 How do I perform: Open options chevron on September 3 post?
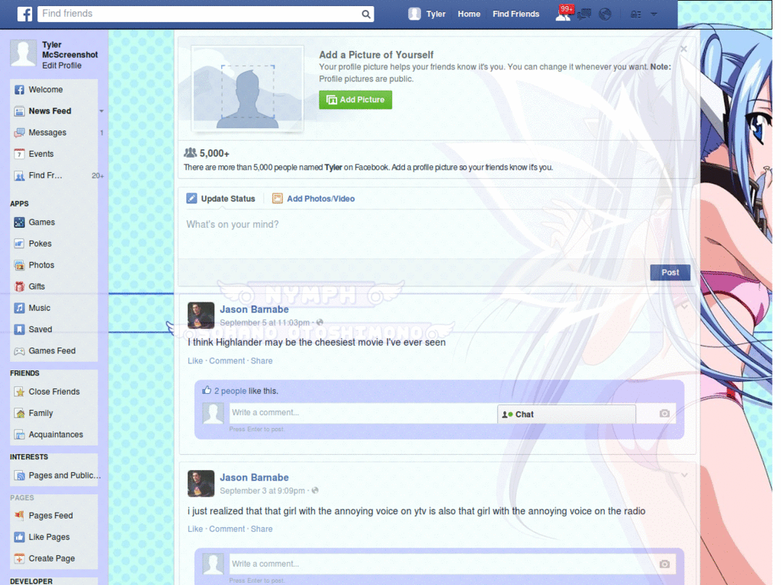click(684, 475)
